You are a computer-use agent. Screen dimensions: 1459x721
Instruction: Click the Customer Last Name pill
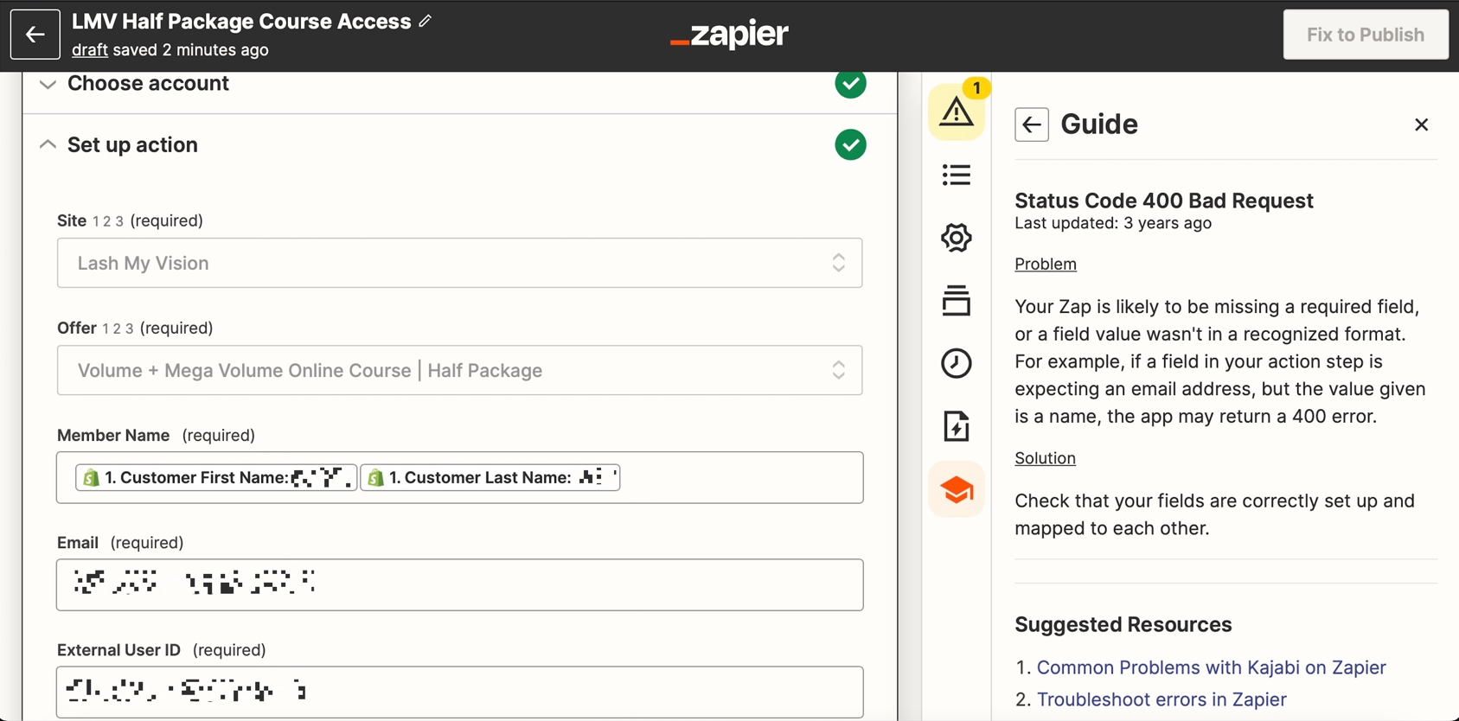coord(490,477)
